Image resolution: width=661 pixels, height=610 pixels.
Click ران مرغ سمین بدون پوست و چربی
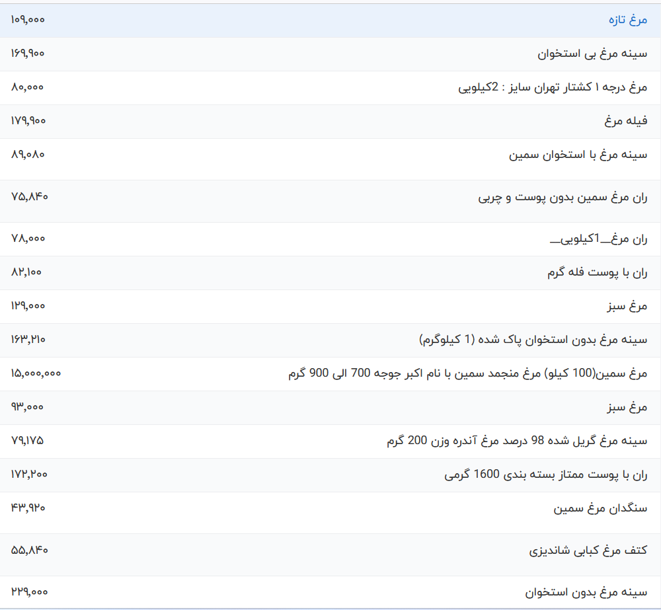563,198
